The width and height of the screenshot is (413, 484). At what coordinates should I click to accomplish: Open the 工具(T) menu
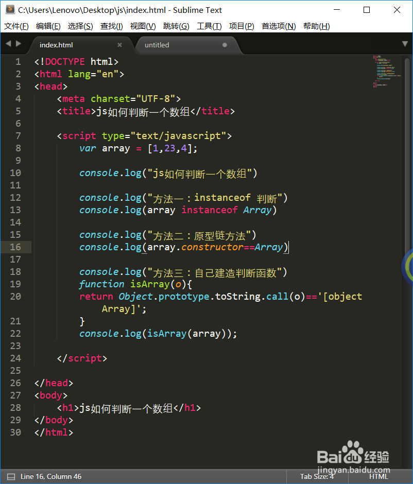coord(209,26)
